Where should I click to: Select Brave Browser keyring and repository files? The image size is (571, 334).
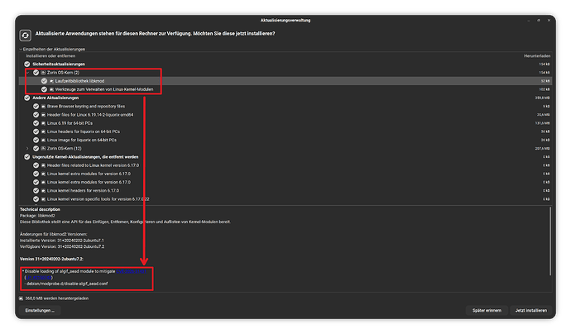86,107
